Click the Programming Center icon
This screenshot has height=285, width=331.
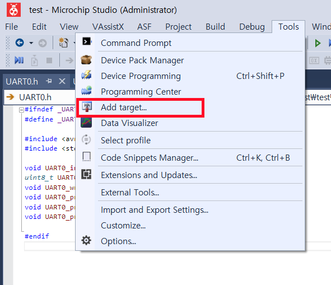pyautogui.click(x=86, y=91)
